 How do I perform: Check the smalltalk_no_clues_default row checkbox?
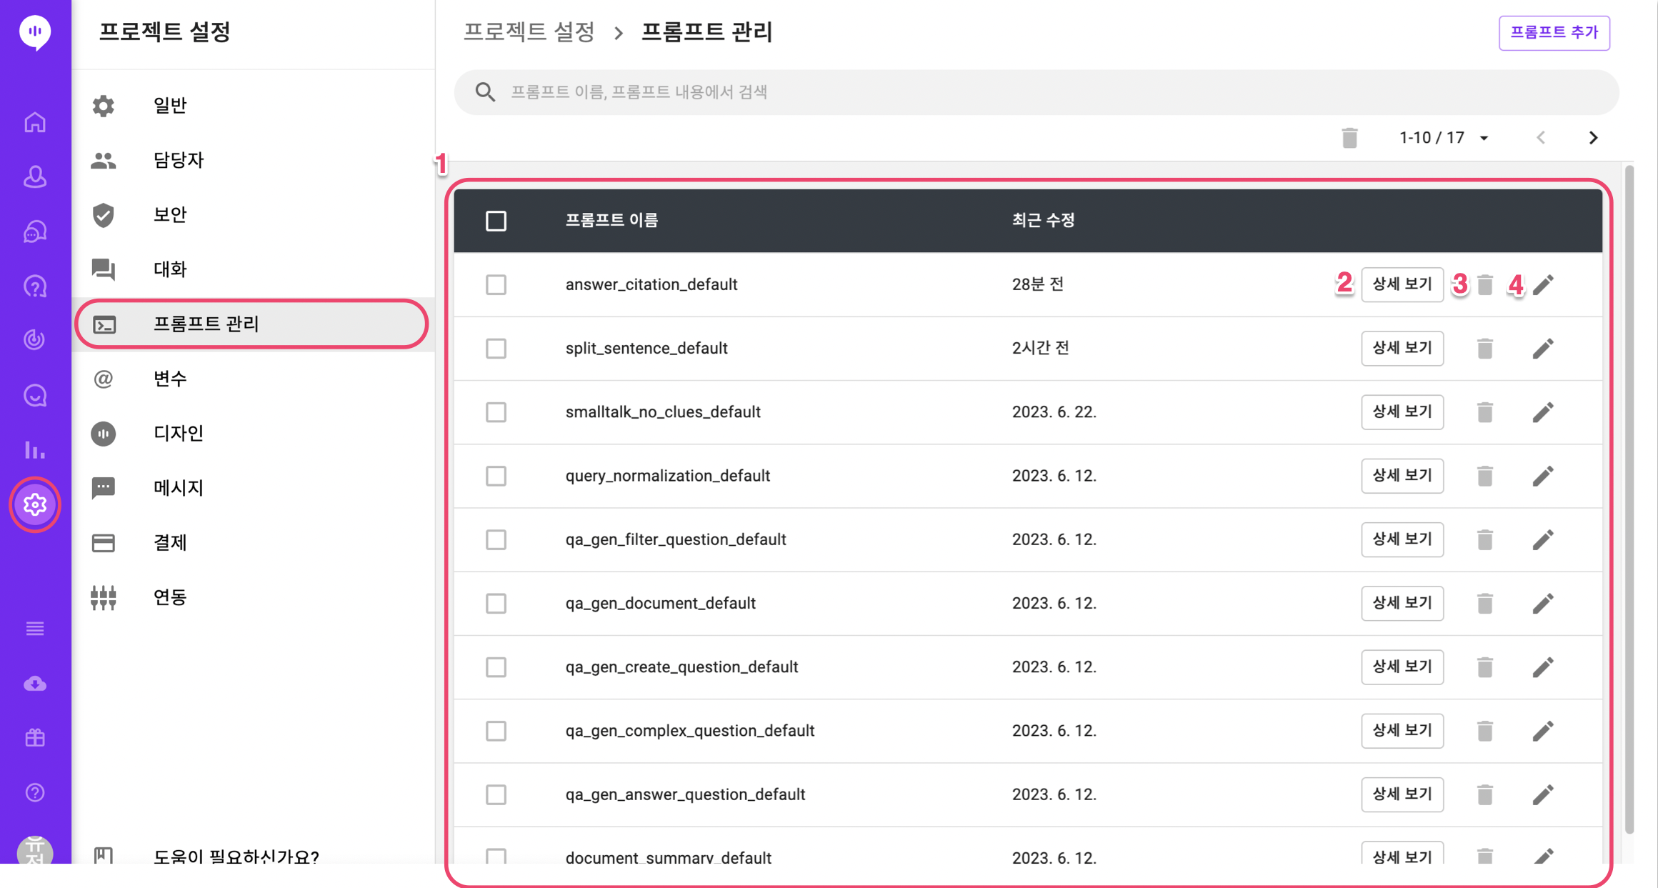click(496, 412)
